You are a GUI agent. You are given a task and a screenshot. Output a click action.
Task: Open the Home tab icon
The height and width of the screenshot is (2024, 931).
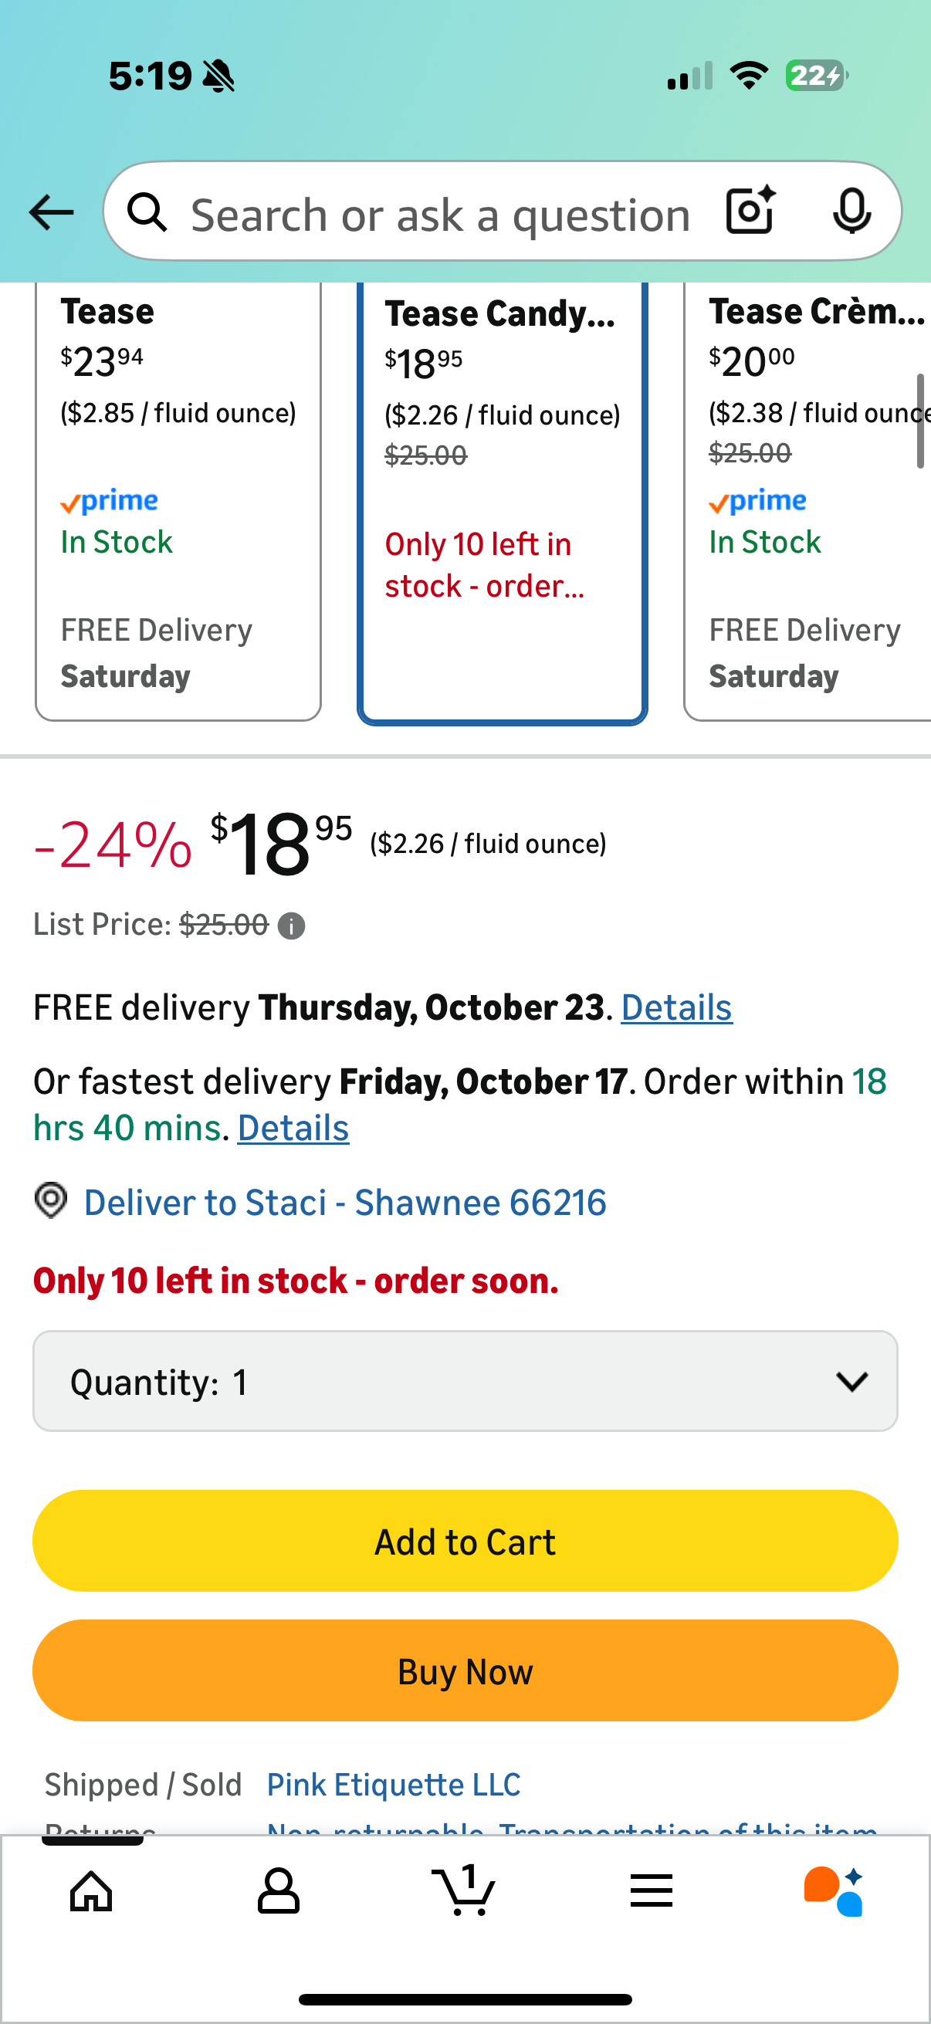coord(92,1890)
